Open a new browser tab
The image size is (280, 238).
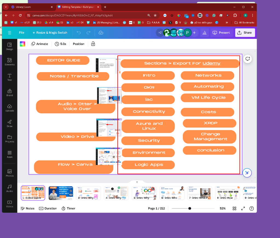pos(105,7)
